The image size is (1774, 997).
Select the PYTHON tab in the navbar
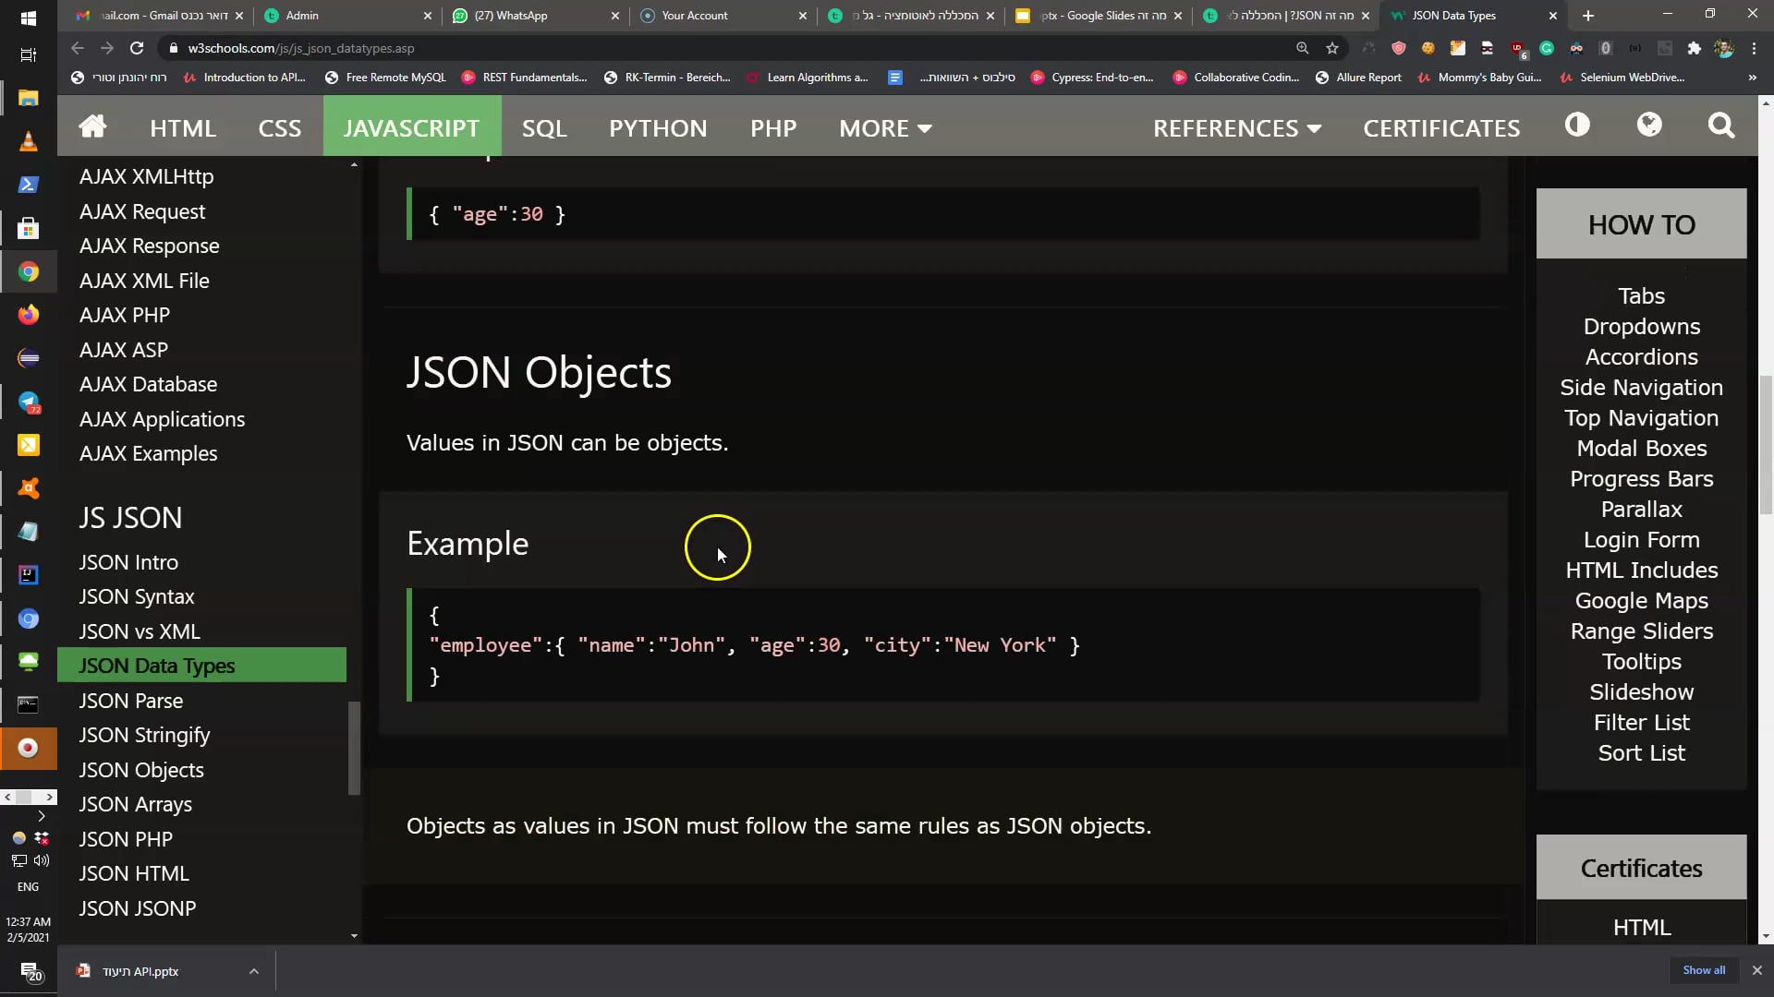pyautogui.click(x=658, y=127)
